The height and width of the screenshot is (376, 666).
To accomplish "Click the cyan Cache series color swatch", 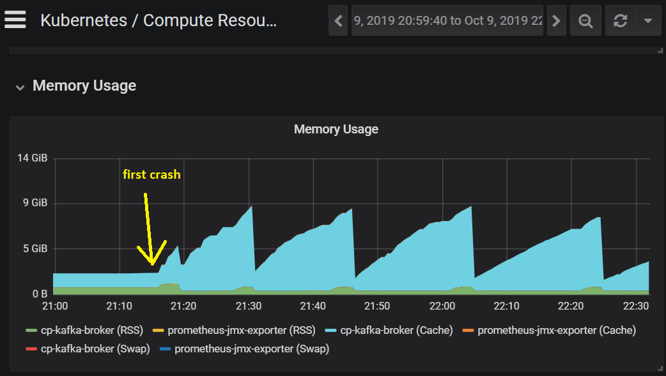I will [x=331, y=331].
